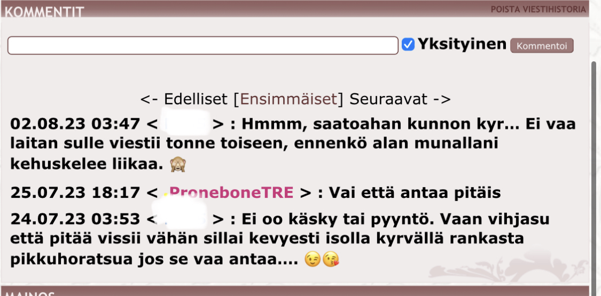Viewport: 601px width, 296px height.
Task: Click the kissing face emoji
Action: pyautogui.click(x=330, y=259)
